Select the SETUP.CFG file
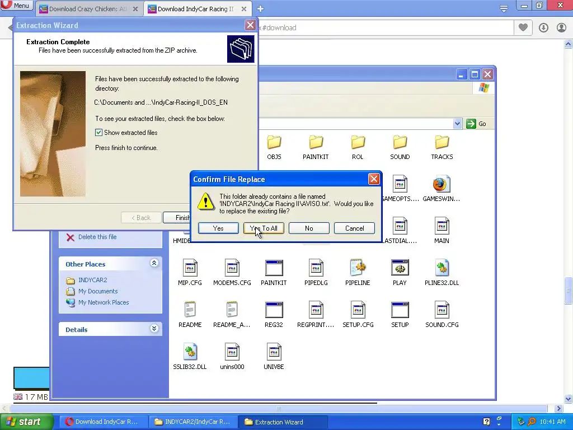This screenshot has width=573, height=430. pos(358,314)
